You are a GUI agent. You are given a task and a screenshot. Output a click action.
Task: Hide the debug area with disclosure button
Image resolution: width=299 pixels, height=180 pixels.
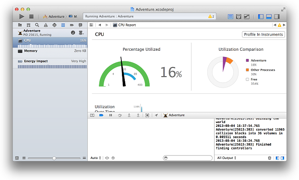pyautogui.click(x=92, y=115)
